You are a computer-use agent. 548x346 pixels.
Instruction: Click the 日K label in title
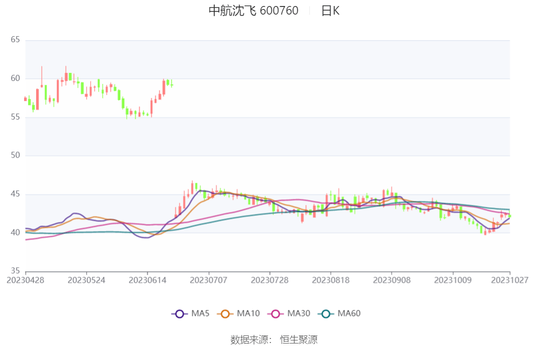(330, 11)
